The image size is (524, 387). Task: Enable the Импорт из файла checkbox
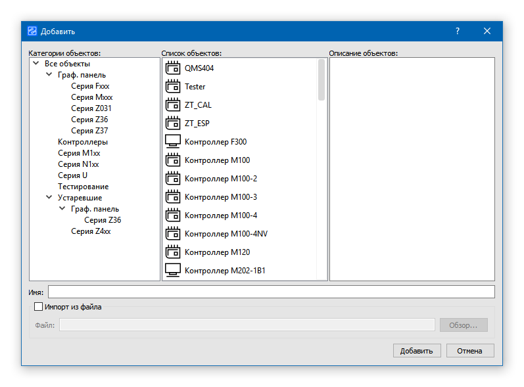coord(39,307)
